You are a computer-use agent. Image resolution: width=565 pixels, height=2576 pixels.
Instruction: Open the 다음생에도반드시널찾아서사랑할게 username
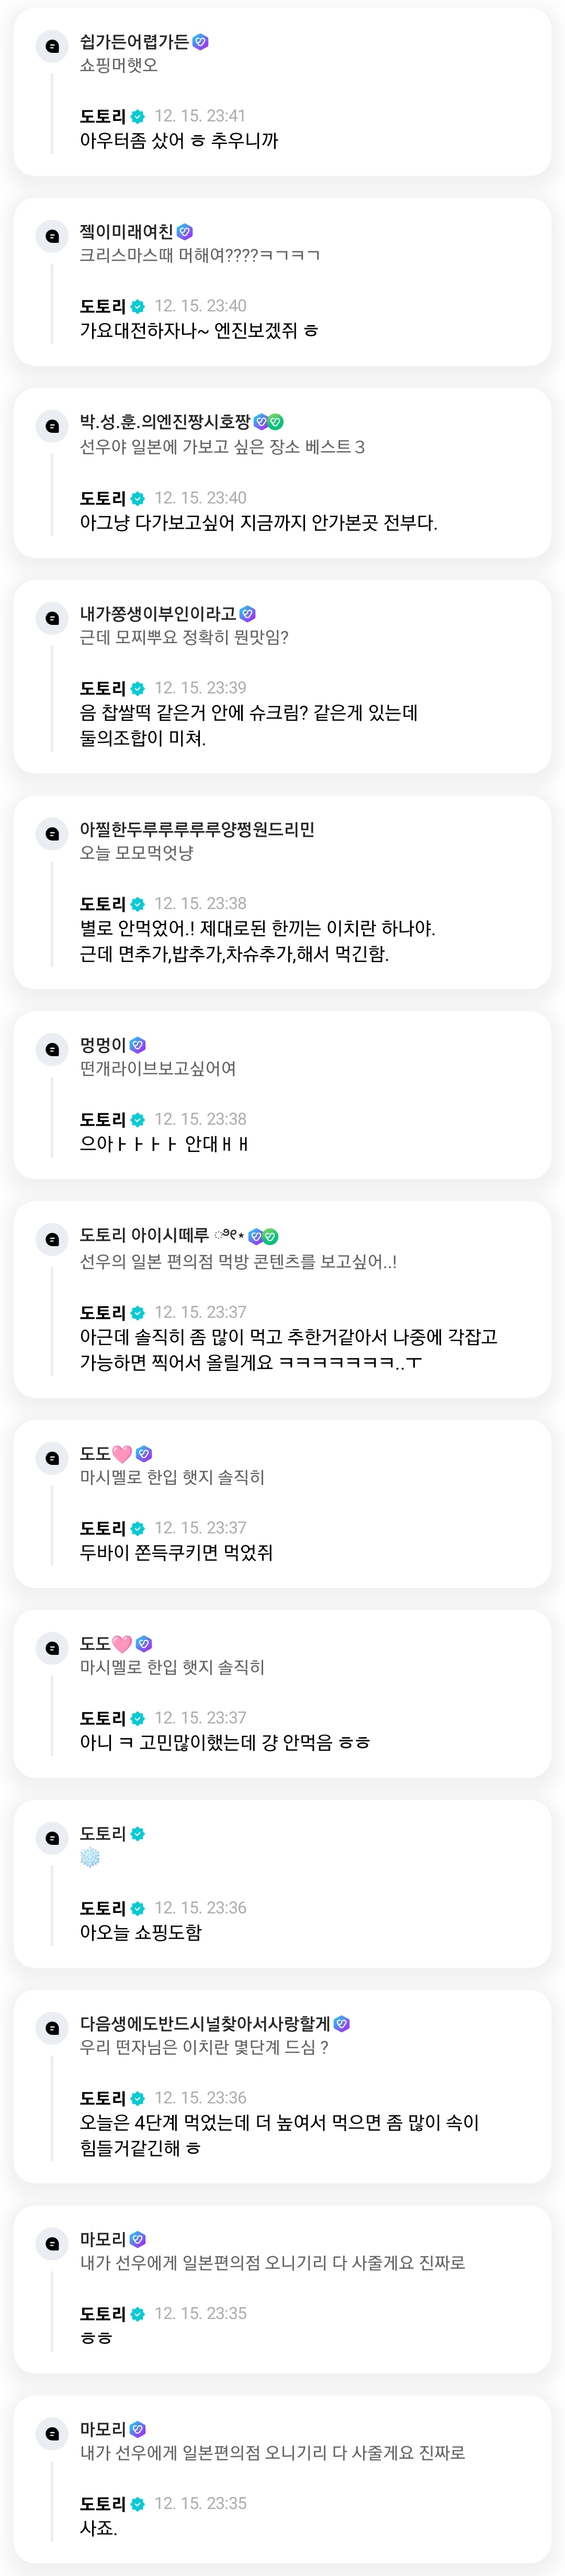point(205,2023)
